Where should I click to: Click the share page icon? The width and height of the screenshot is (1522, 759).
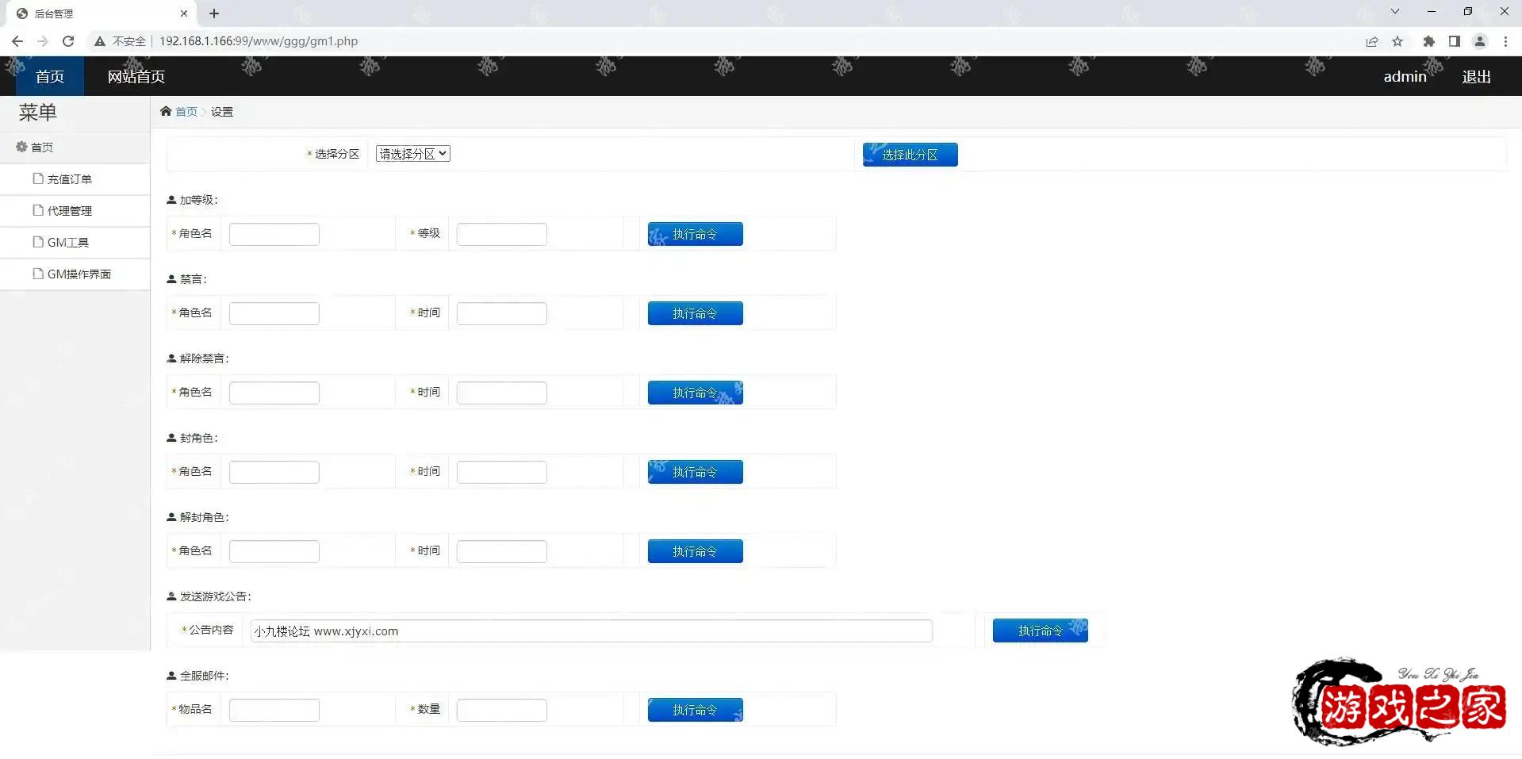(1371, 41)
